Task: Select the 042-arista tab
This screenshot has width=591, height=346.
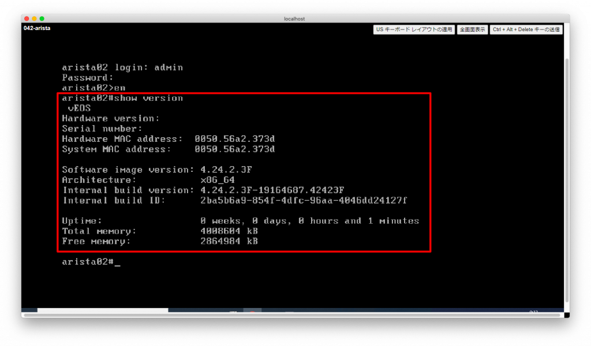Action: 37,28
